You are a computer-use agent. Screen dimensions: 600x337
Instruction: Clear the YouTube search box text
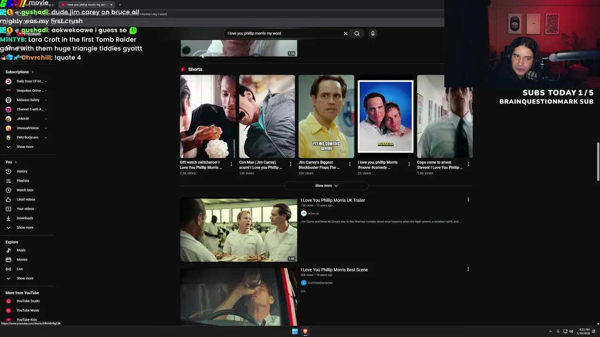click(345, 33)
